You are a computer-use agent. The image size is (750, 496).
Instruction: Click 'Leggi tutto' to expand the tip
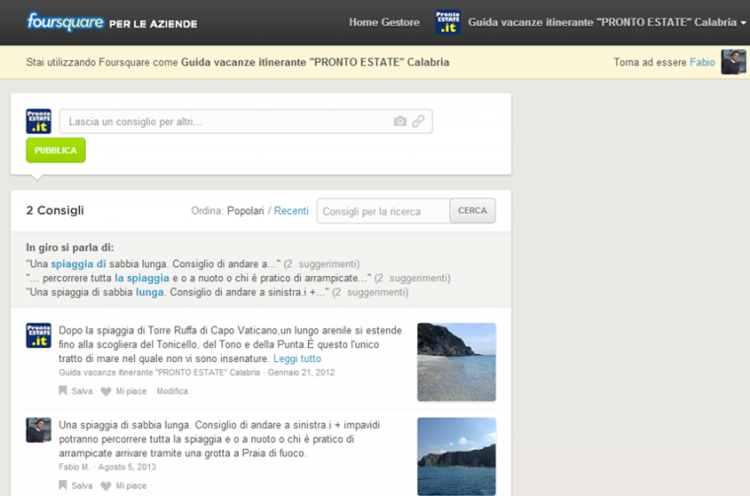tap(297, 358)
